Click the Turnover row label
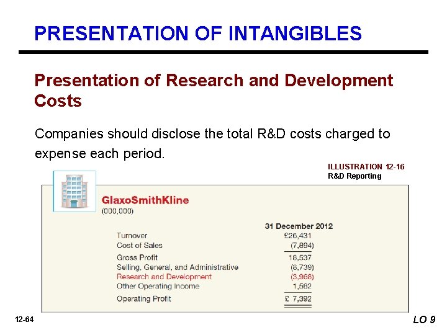 pos(132,236)
